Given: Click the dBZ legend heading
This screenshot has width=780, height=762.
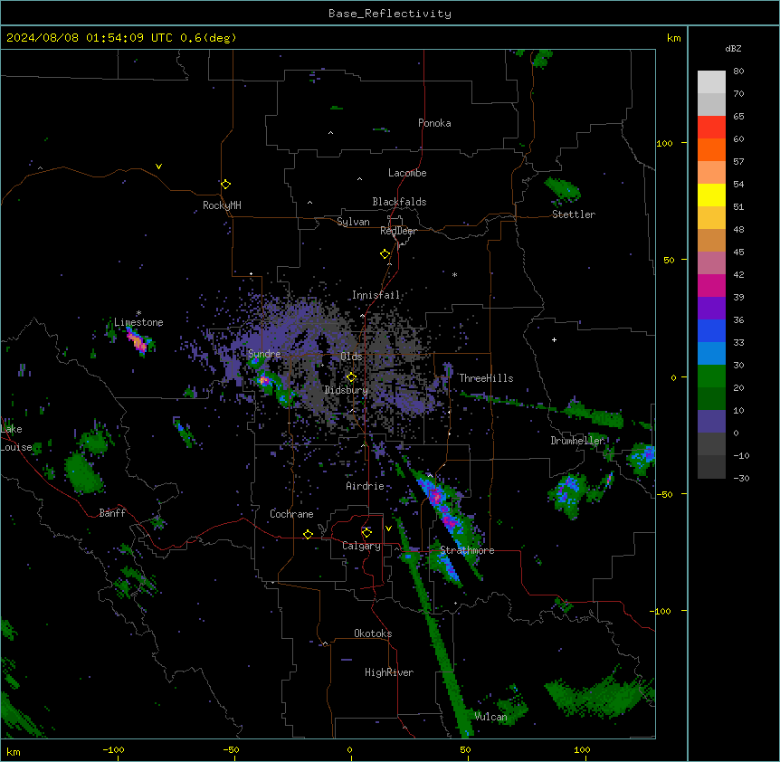Looking at the screenshot, I should point(733,48).
